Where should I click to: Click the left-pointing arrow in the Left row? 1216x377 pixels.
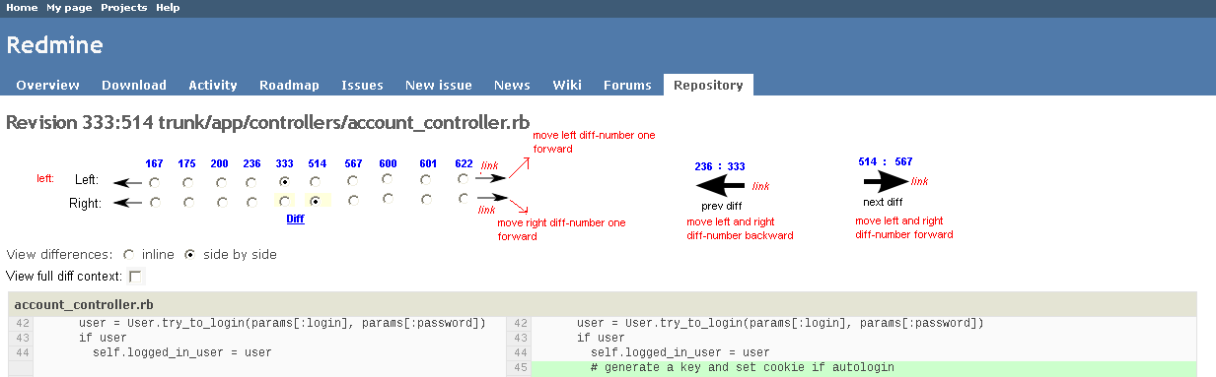point(127,182)
